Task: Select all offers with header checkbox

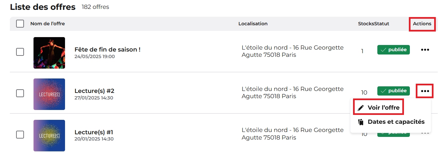Action: pos(20,24)
